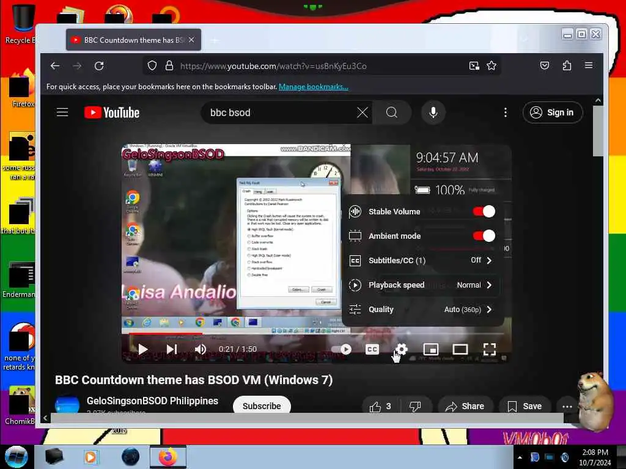Open tracking protection shield icon
Viewport: 626px width, 469px height.
tap(152, 66)
